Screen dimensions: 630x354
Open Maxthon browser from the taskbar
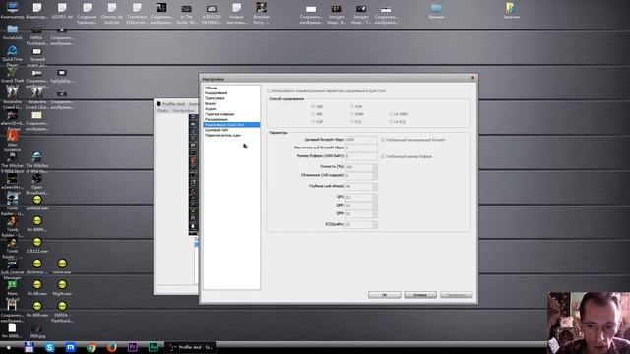pos(71,347)
